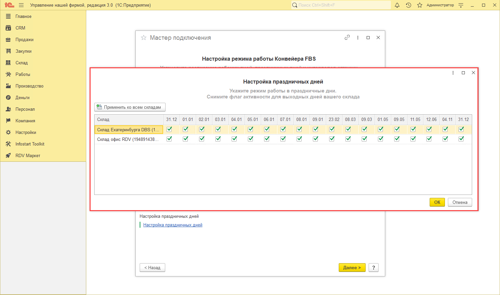Toggle 23.02 checkbox for Склад офис RDV
The width and height of the screenshot is (500, 295).
[332, 139]
